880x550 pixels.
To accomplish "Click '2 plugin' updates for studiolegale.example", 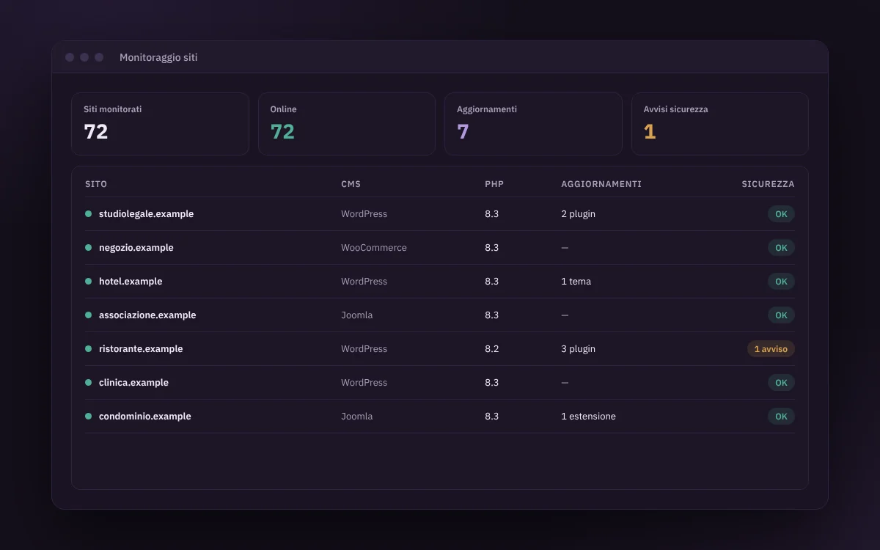I will click(579, 214).
